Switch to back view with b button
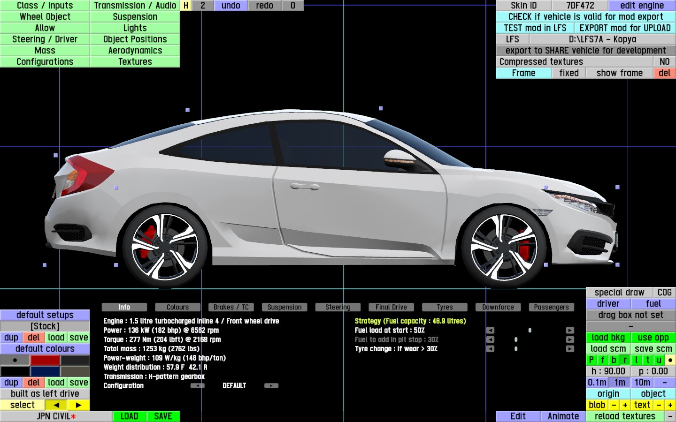 point(614,360)
